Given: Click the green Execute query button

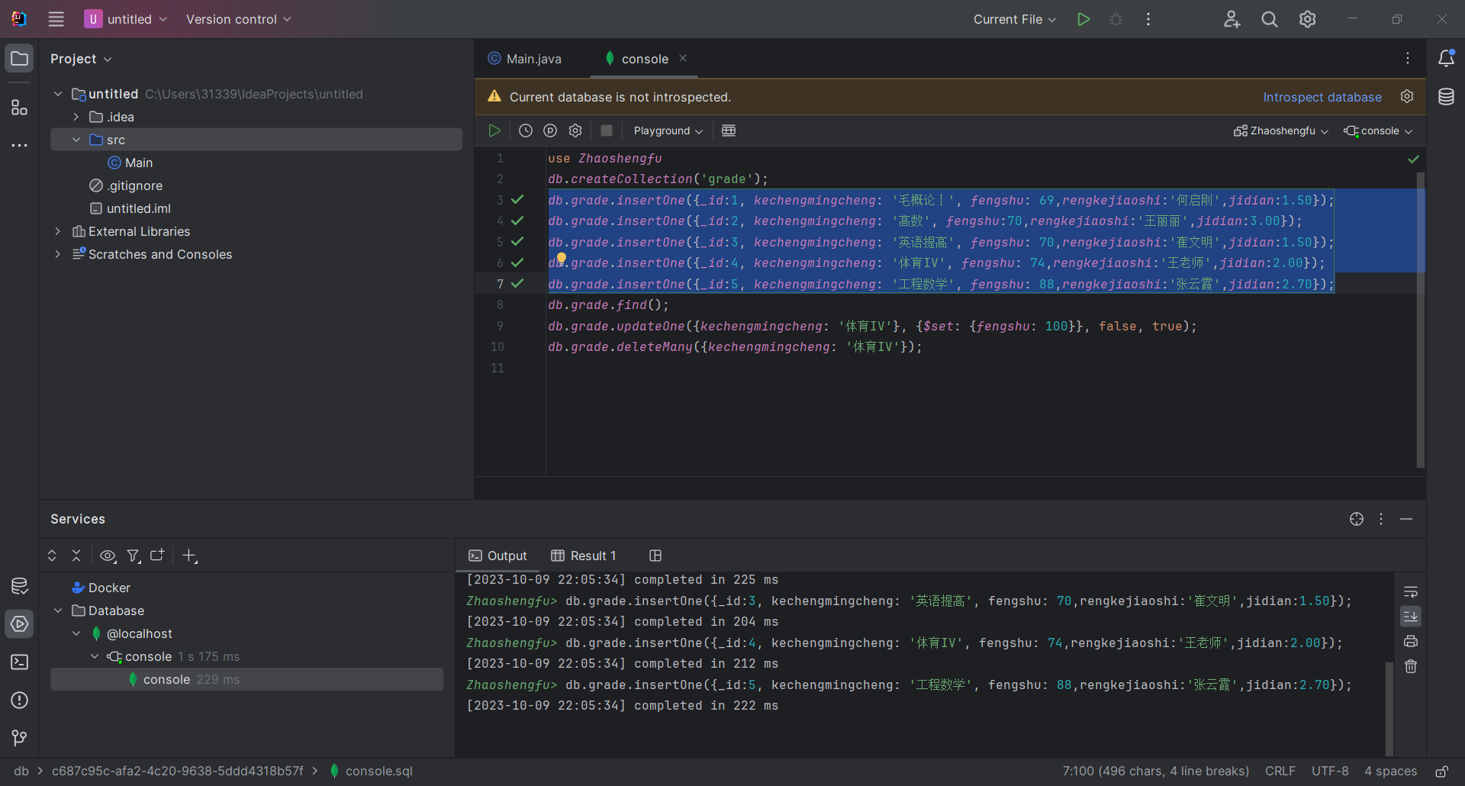Looking at the screenshot, I should (494, 130).
